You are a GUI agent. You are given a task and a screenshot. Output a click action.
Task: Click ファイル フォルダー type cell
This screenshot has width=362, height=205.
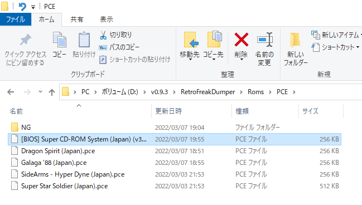(x=258, y=128)
